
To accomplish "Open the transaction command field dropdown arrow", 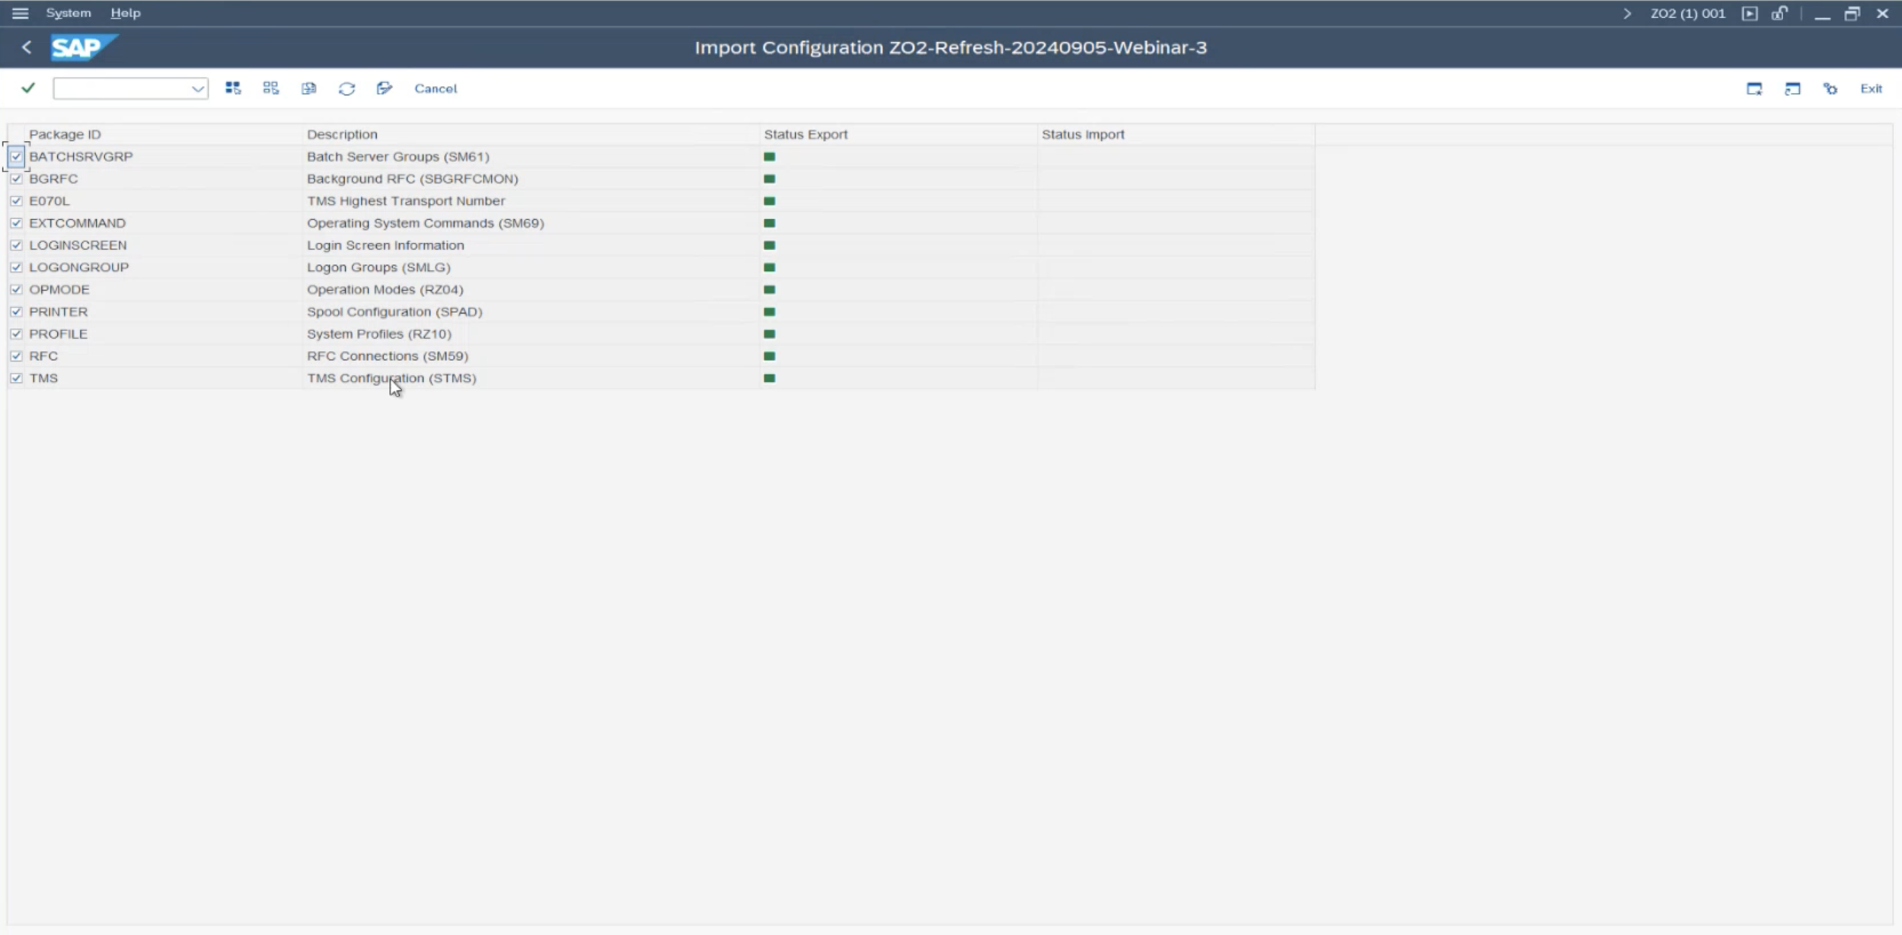I will [198, 89].
